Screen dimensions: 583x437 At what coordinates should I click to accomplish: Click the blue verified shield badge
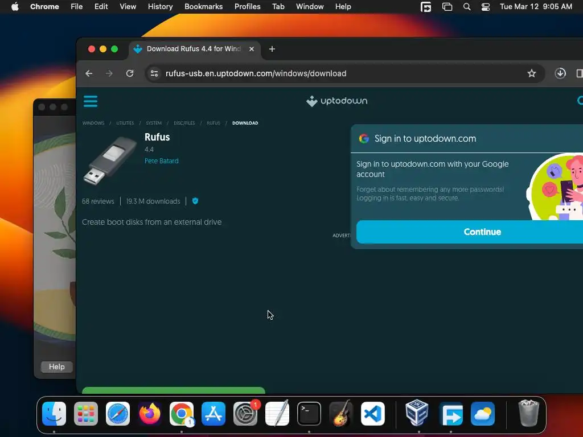coord(195,201)
